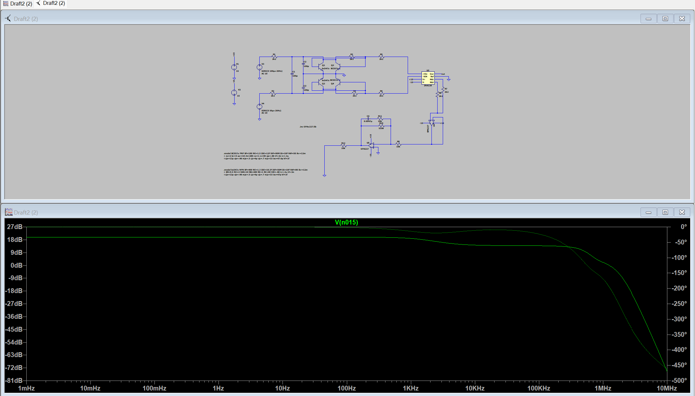Click the .model BC557a PNP directive

coord(264,156)
